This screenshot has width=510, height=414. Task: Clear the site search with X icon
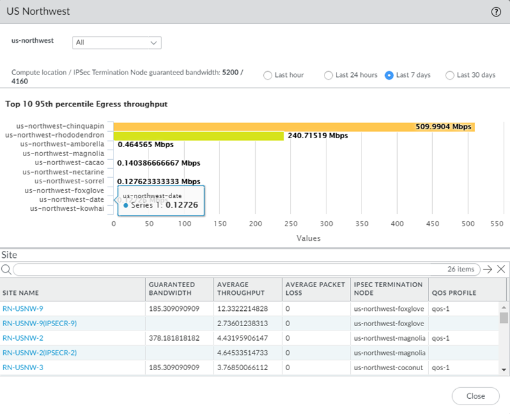click(x=501, y=269)
